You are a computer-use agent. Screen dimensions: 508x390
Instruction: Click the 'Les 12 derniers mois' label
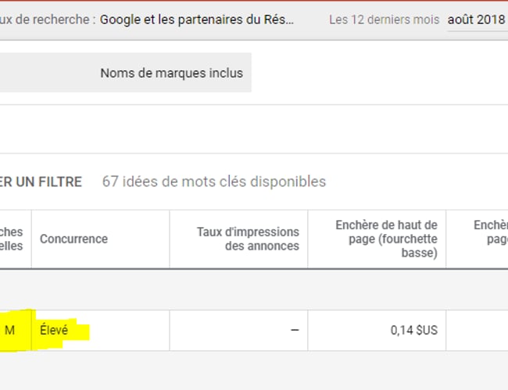384,19
